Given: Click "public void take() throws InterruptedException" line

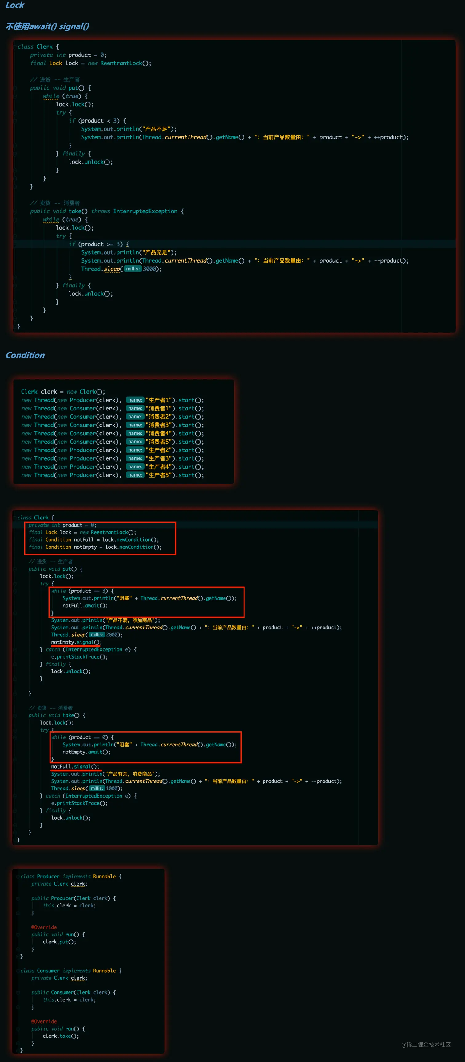Looking at the screenshot, I should pos(107,211).
